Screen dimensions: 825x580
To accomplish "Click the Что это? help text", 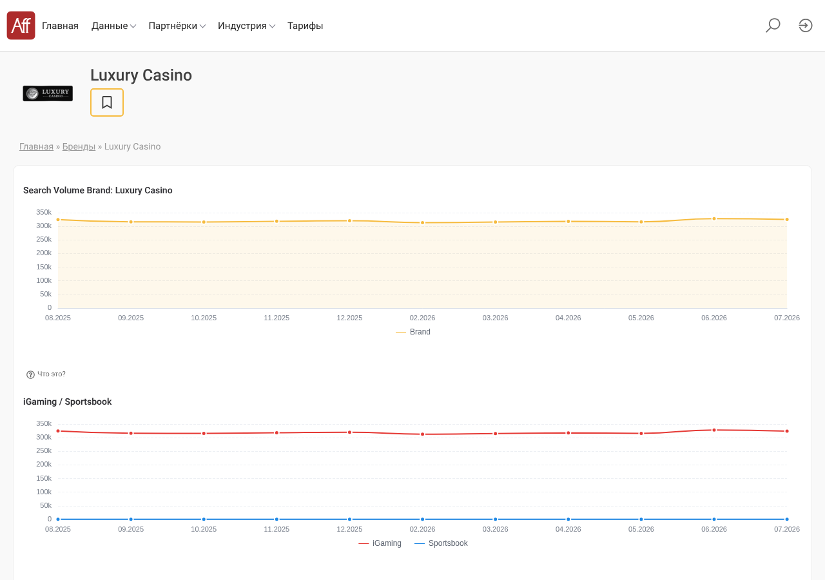I will tap(52, 374).
